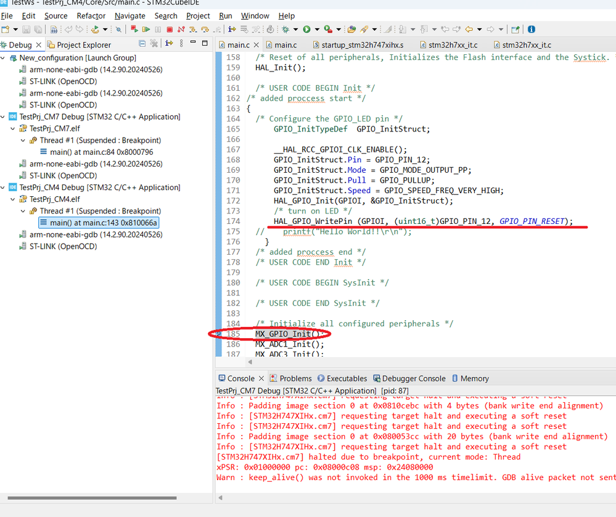Click the Resume debug icon
This screenshot has height=517, width=616.
coord(146,29)
